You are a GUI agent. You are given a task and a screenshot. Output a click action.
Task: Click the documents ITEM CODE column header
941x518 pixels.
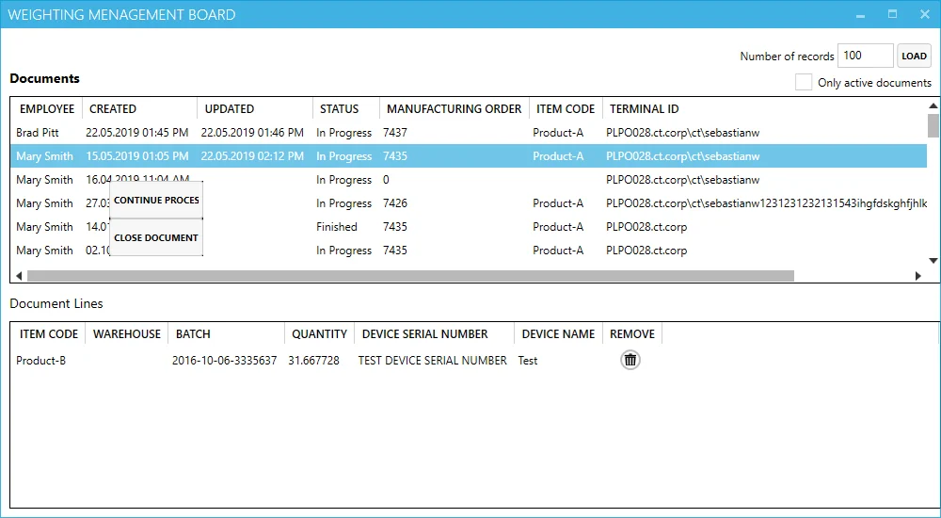pos(566,108)
